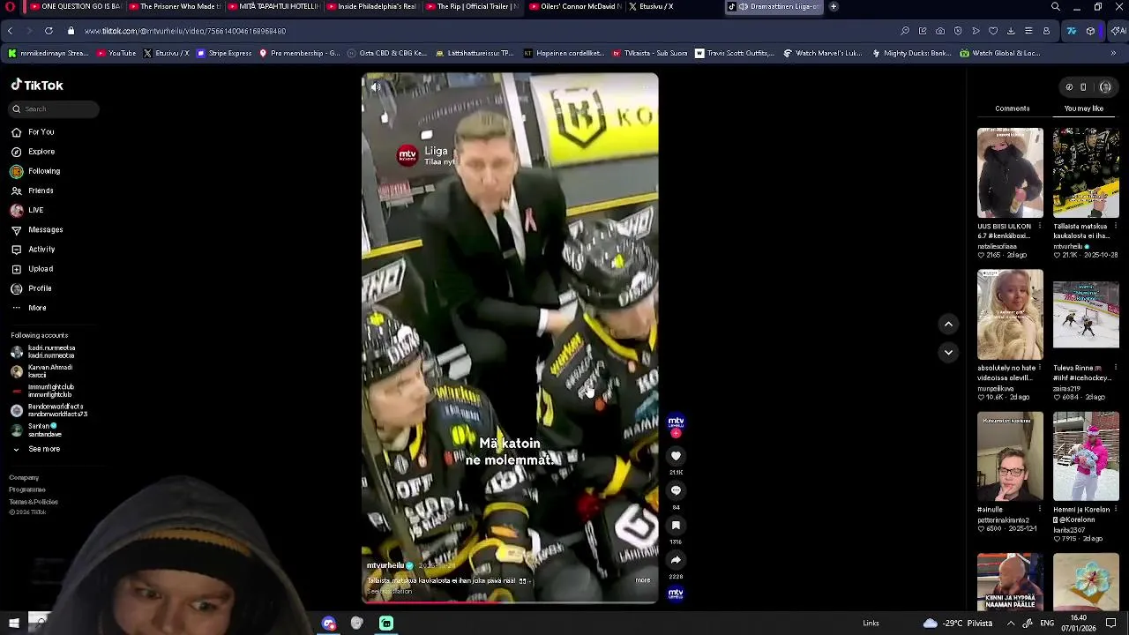Open Tällaista matskua recommended video thumbnail
Viewport: 1129px width, 635px height.
(1086, 173)
